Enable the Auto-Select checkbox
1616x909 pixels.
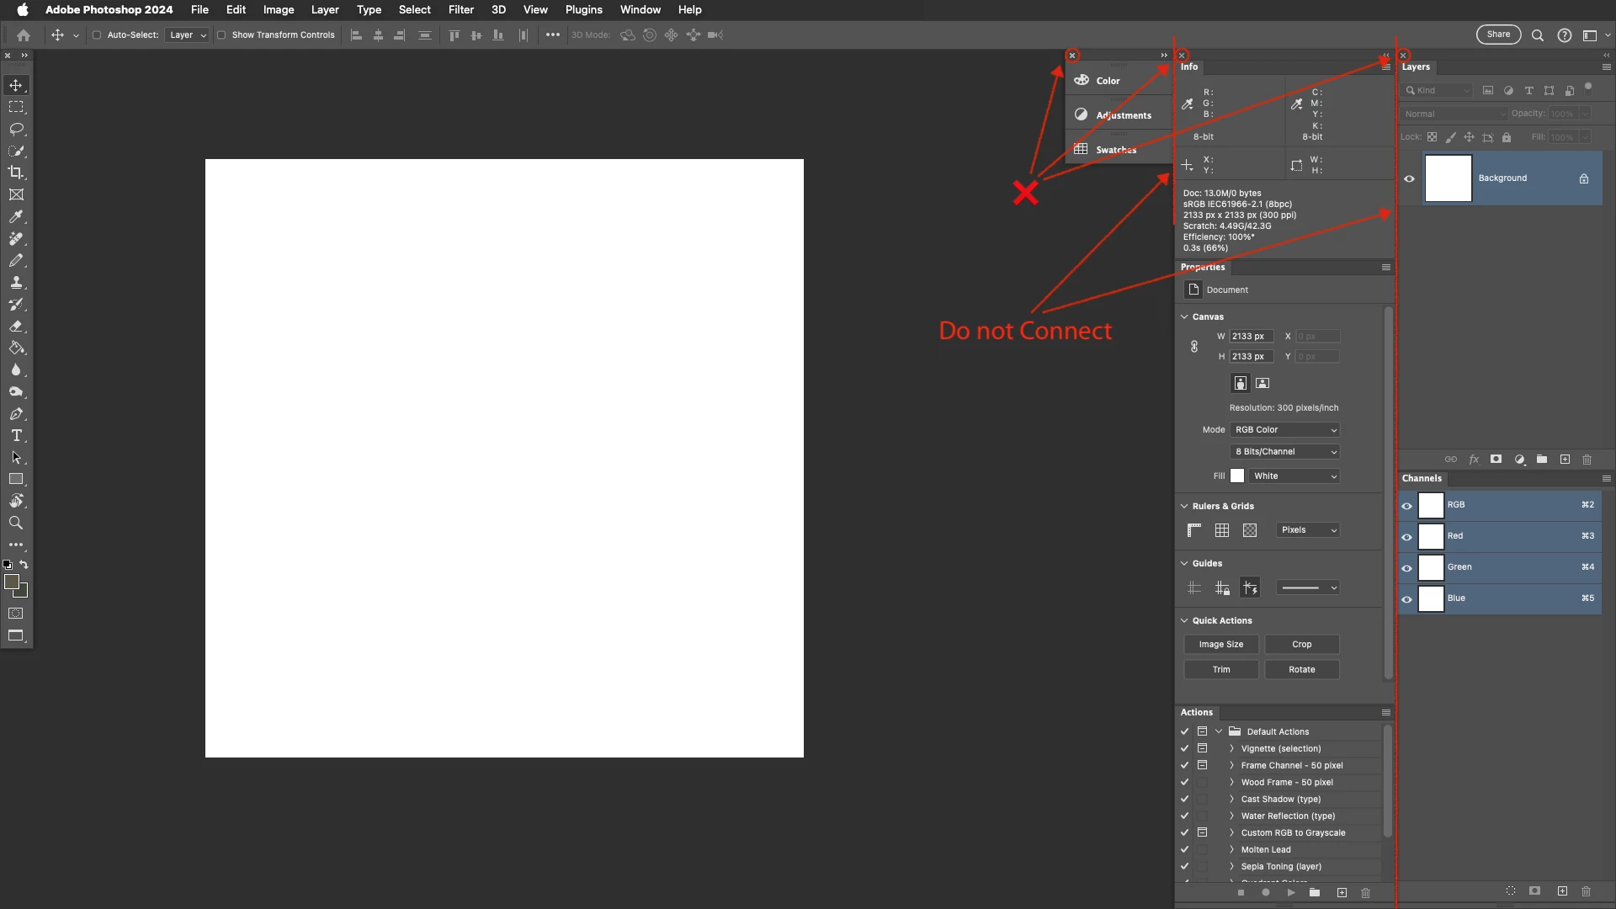[97, 35]
